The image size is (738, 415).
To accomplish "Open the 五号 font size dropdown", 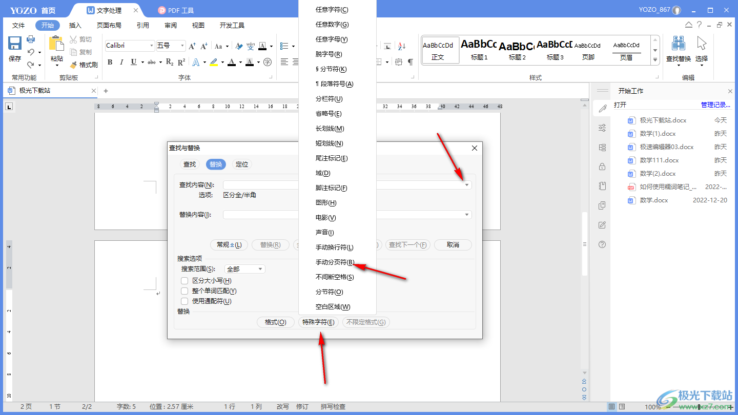I will click(x=182, y=46).
